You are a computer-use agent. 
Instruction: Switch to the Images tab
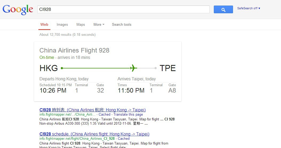pos(62,24)
